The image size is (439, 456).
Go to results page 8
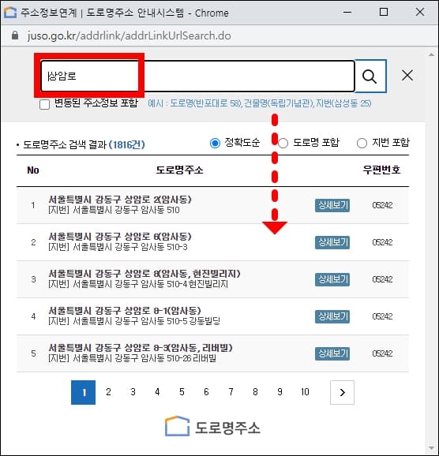pyautogui.click(x=255, y=392)
